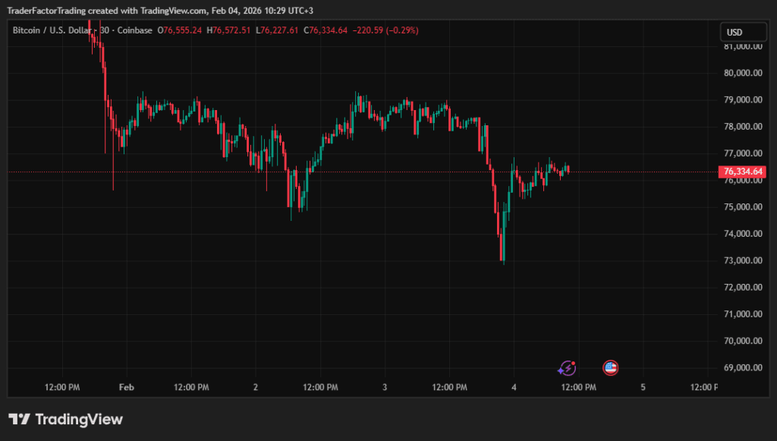The width and height of the screenshot is (777, 441).
Task: Click the US flag economic event icon
Action: click(611, 368)
